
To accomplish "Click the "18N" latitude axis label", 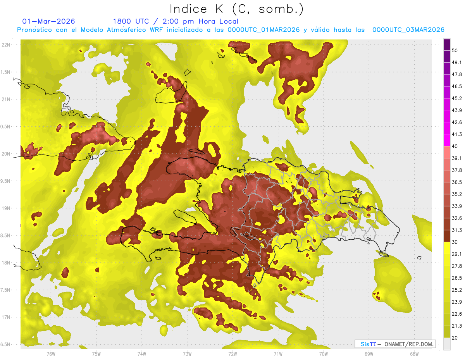I will (x=7, y=263).
